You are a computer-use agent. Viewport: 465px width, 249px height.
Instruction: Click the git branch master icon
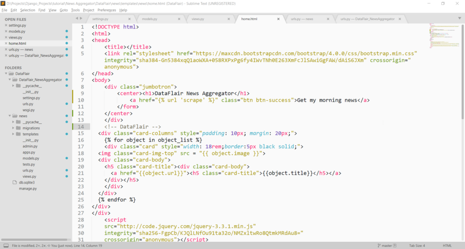pos(379,245)
